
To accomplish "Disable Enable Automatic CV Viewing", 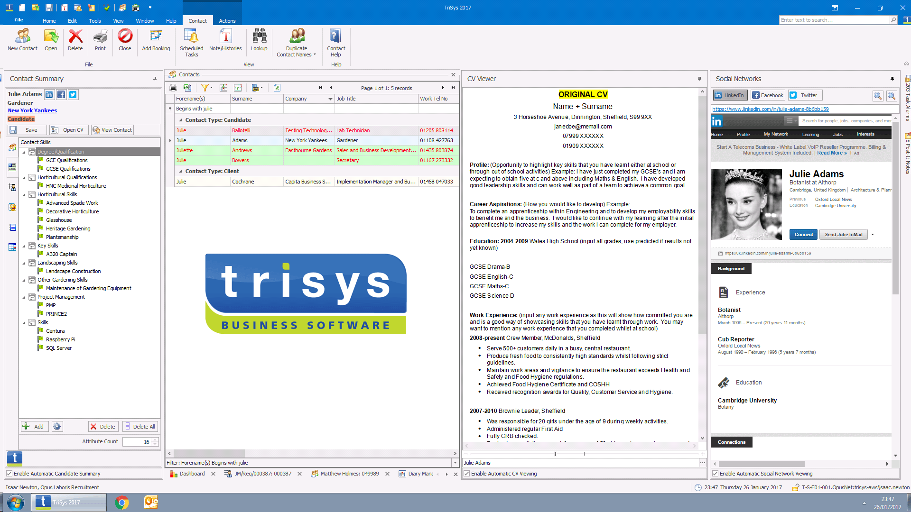I will click(467, 474).
